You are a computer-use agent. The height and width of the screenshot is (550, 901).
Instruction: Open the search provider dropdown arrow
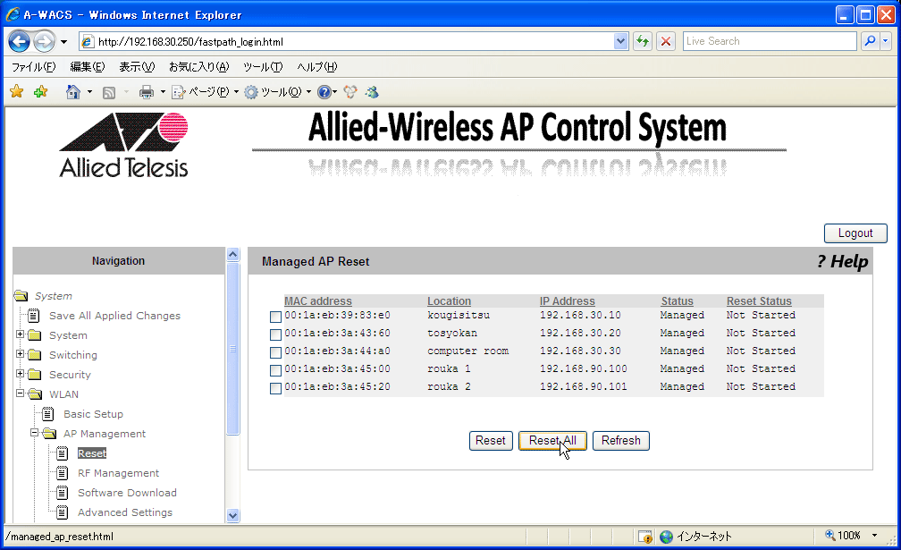886,41
